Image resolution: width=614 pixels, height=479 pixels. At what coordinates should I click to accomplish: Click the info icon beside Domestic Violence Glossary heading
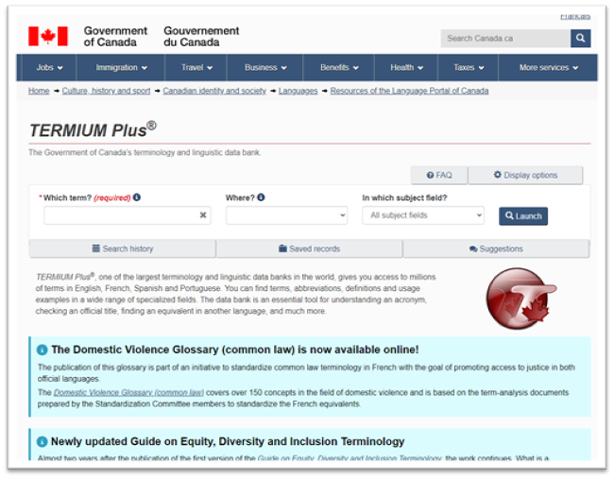coord(42,350)
